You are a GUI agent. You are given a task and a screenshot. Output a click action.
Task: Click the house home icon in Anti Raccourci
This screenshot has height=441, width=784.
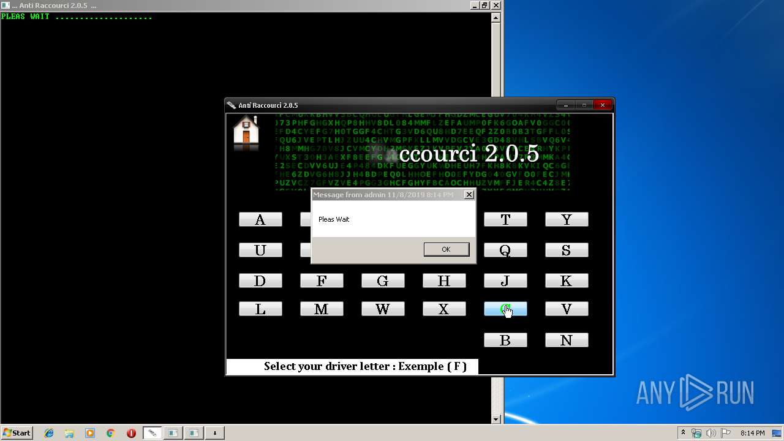[246, 132]
